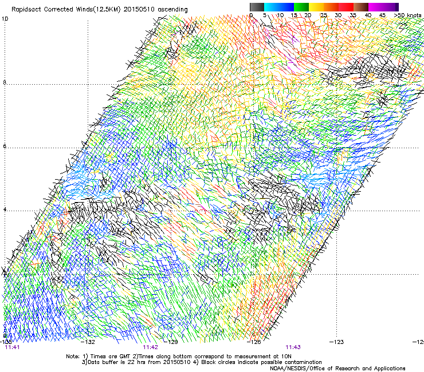Click the legend tick label '45'
424x372 pixels.
(382, 15)
